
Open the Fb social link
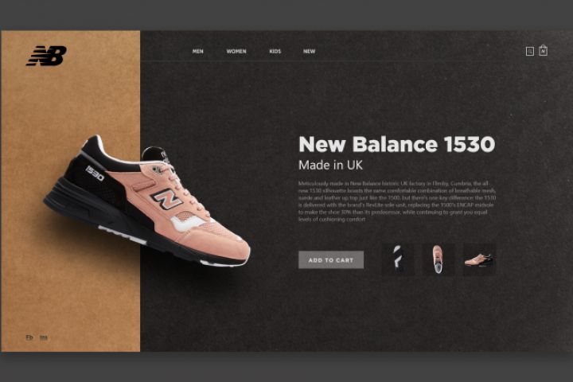pos(29,337)
